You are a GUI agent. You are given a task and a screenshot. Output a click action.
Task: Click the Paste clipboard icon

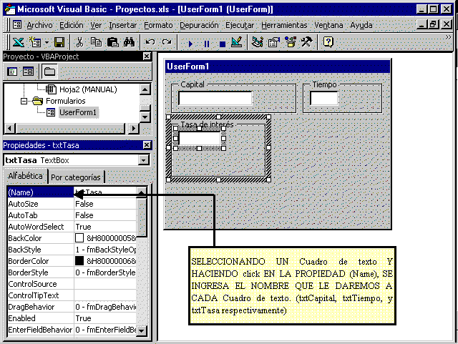click(x=113, y=43)
